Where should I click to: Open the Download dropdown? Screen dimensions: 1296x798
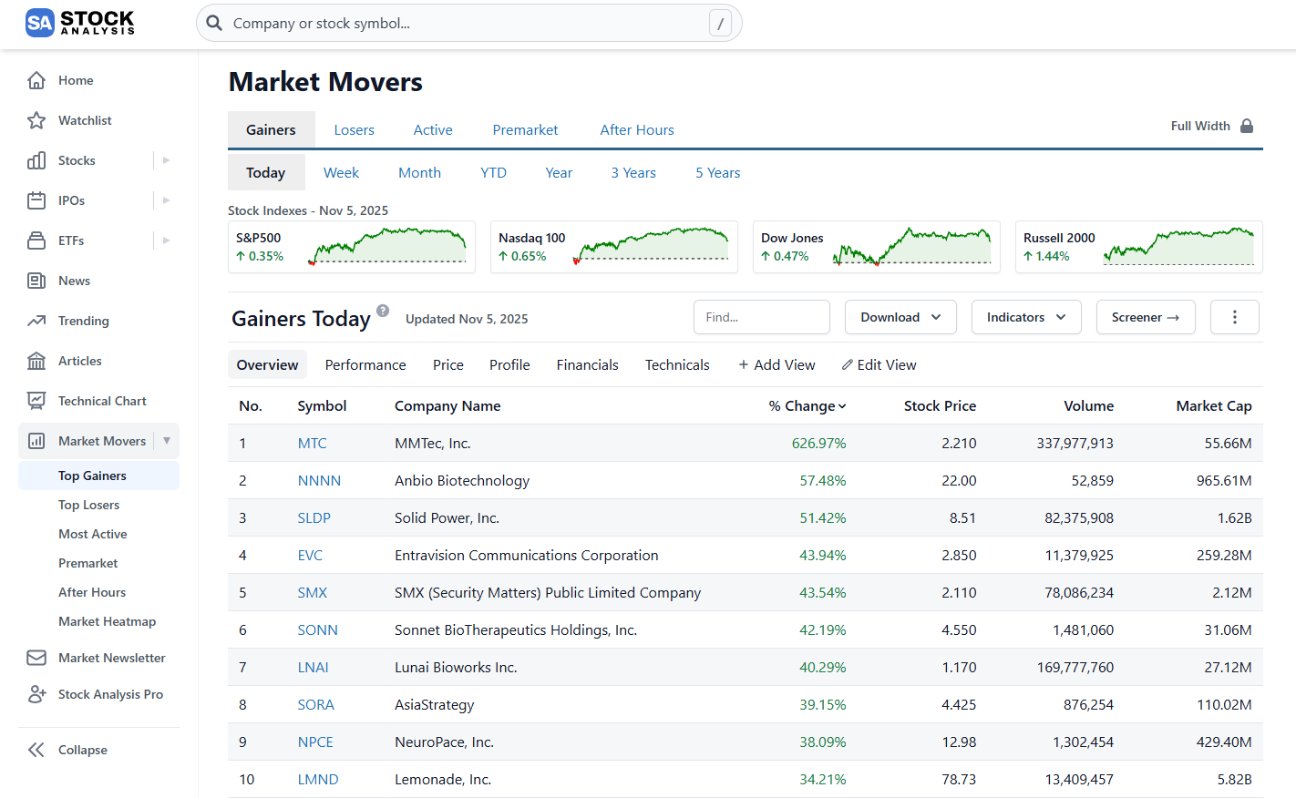pyautogui.click(x=900, y=316)
